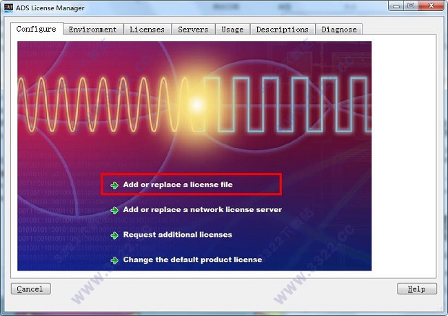Minimize the ADS License Manager window
448x316 pixels.
click(396, 6)
